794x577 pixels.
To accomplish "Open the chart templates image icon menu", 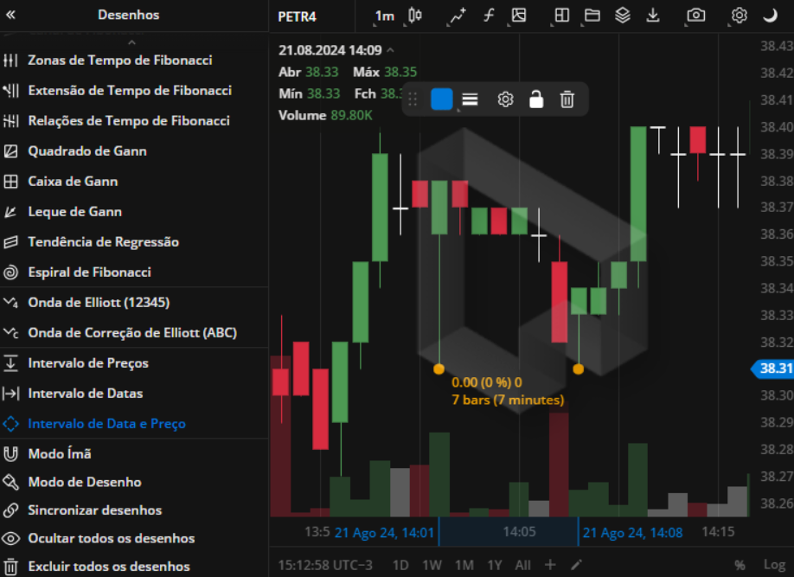I will 519,16.
